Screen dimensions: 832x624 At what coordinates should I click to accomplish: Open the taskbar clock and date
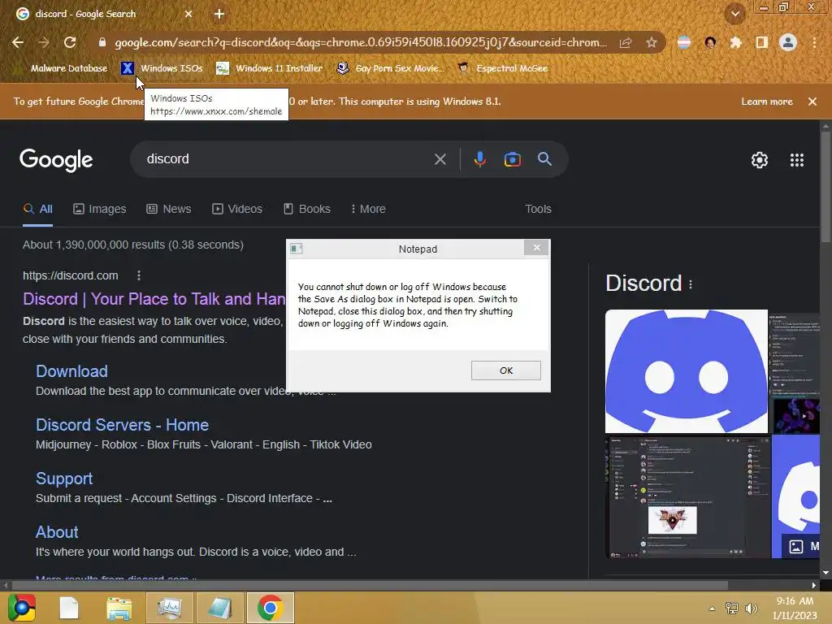tap(795, 608)
